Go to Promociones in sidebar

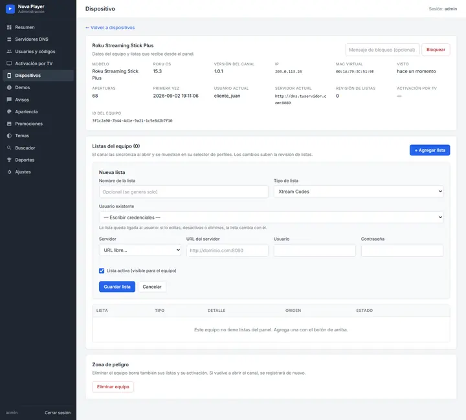point(38,124)
